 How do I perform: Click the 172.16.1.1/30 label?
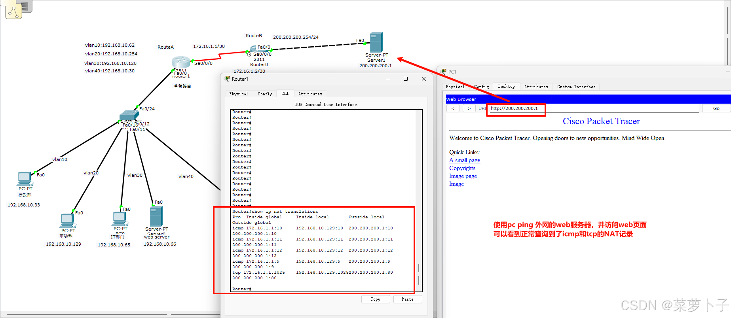(x=209, y=46)
